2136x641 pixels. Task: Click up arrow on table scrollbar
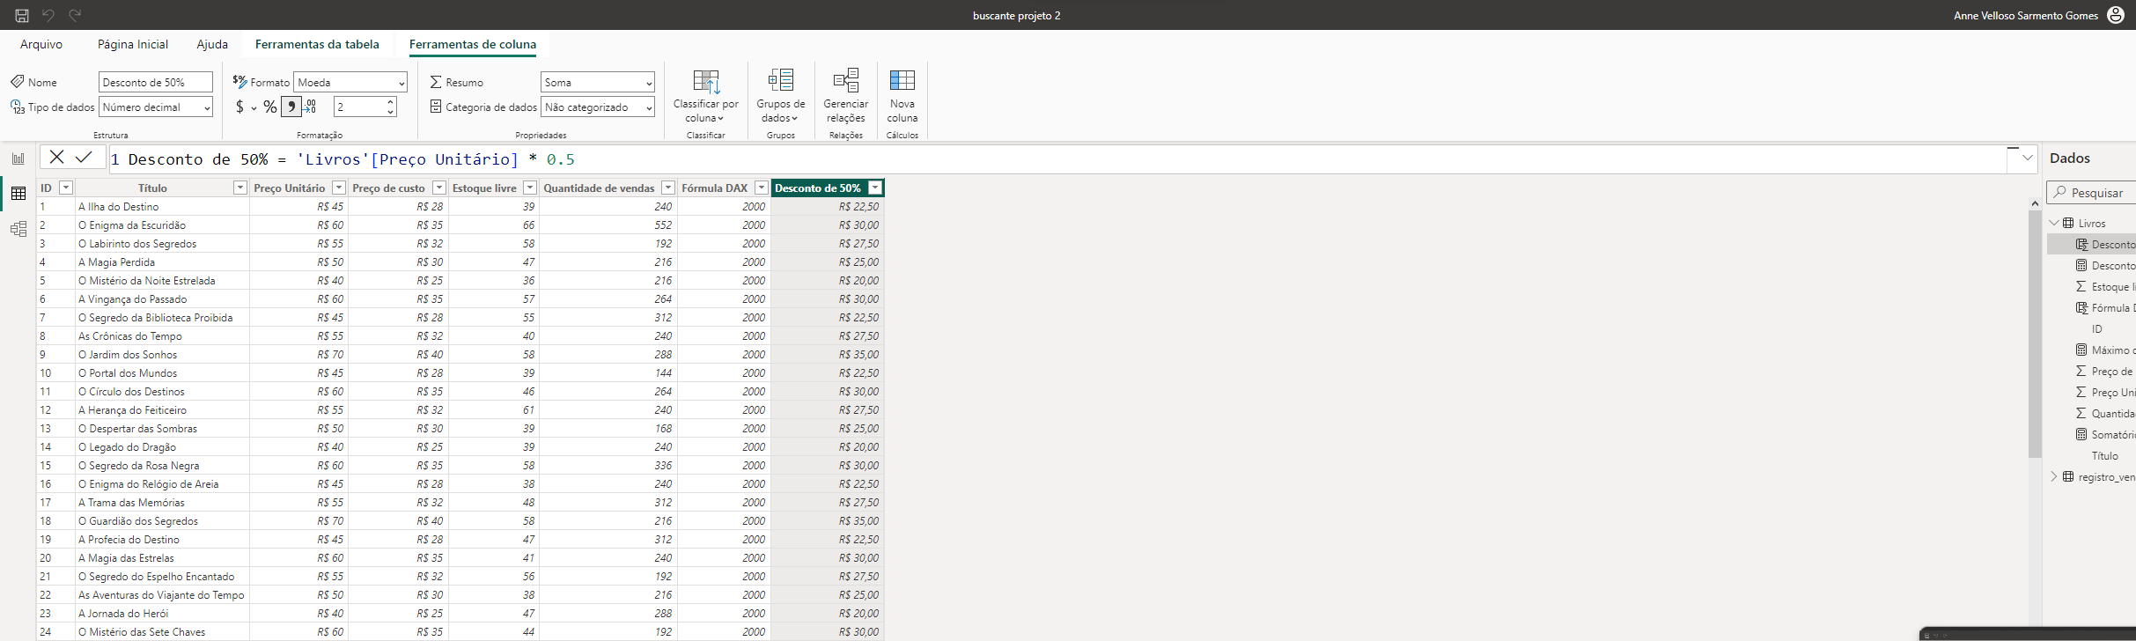tap(2035, 203)
